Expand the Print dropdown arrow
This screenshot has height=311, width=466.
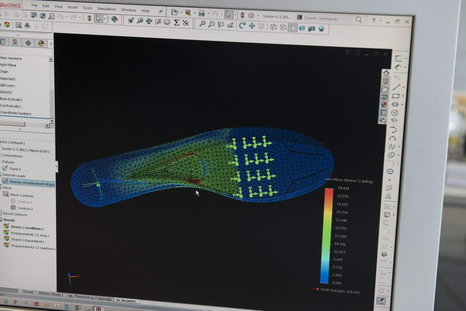click(208, 13)
